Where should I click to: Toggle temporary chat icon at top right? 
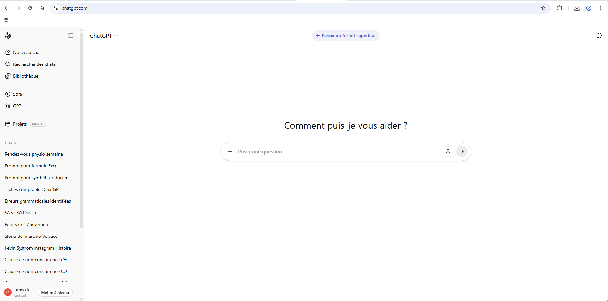[599, 36]
